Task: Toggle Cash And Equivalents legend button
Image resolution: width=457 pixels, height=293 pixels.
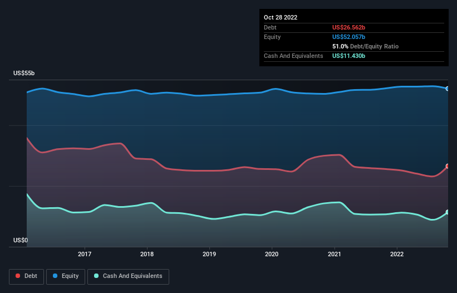Action: pyautogui.click(x=128, y=276)
